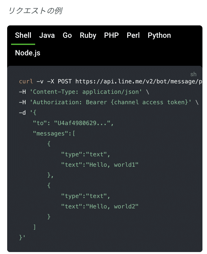Click the Authorization Bearer header line

110,102
